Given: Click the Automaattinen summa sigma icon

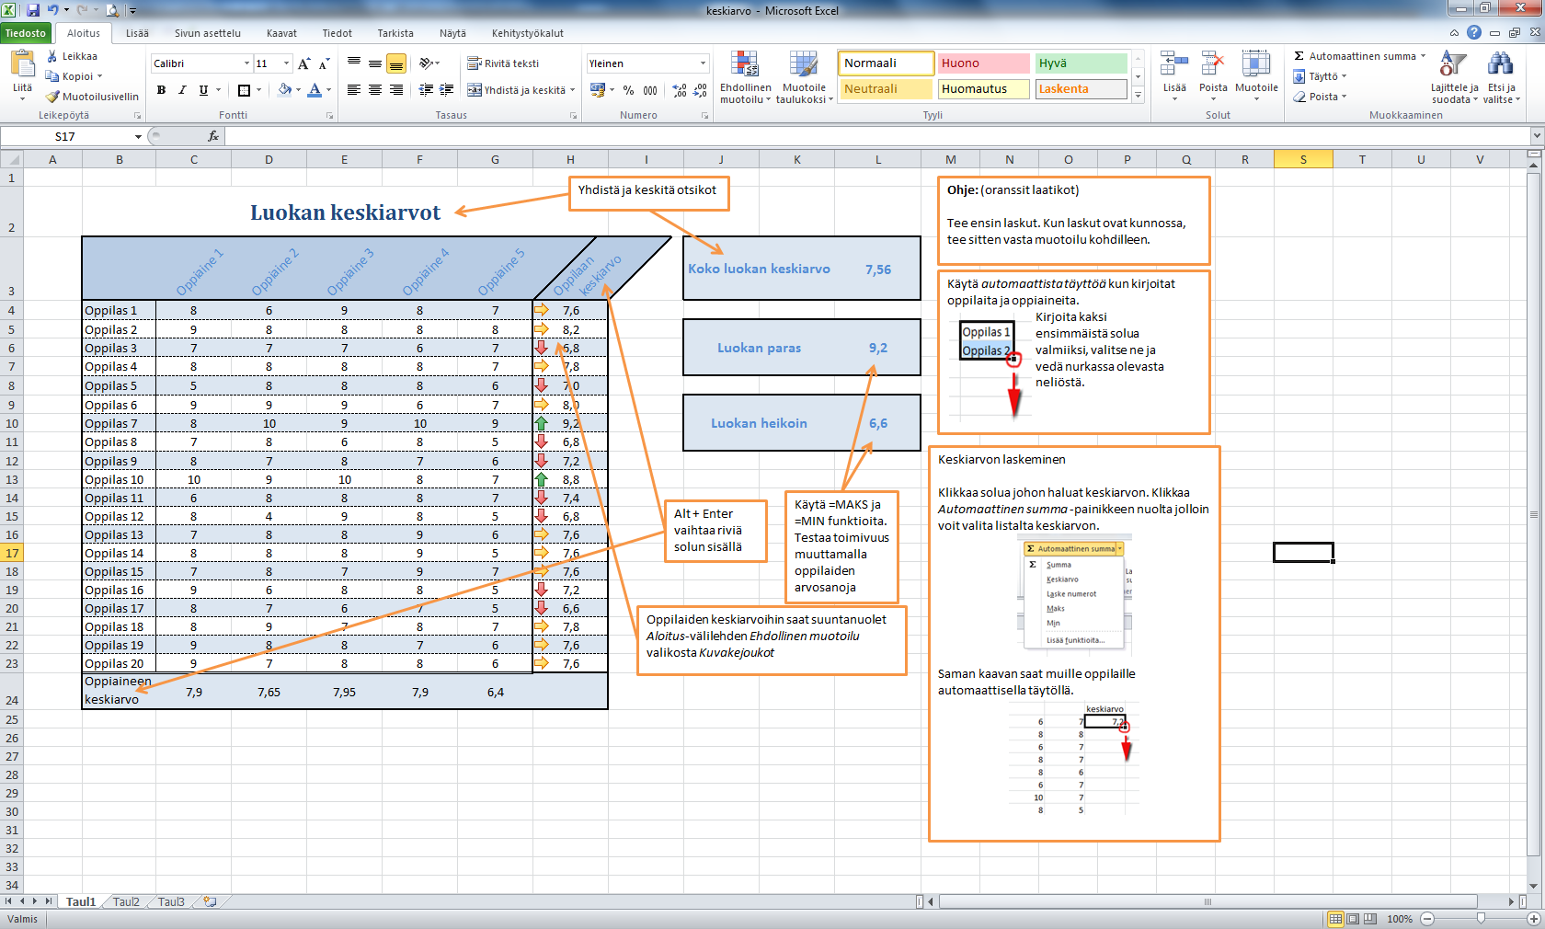Looking at the screenshot, I should [1299, 56].
